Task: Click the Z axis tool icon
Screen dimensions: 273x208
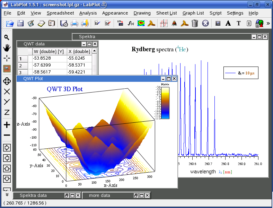Action: (7, 112)
